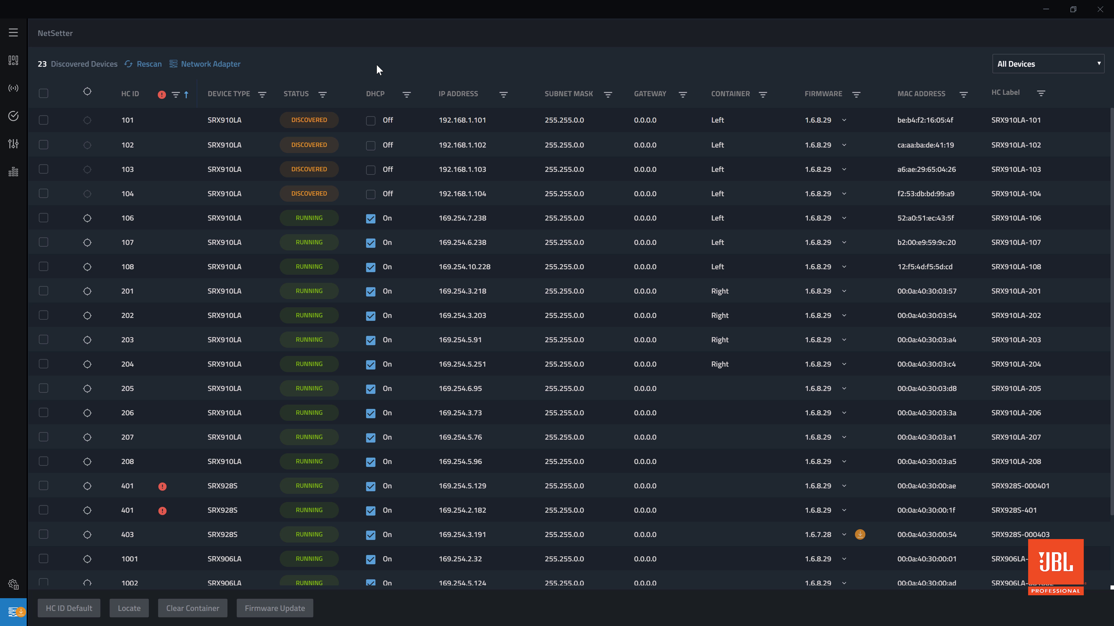Open the broadcast signal sidebar icon

[x=13, y=88]
